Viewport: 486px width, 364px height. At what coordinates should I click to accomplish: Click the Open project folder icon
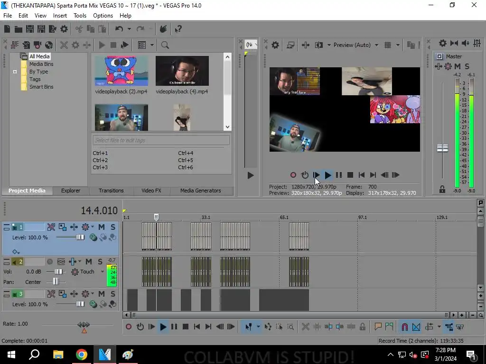pyautogui.click(x=19, y=29)
